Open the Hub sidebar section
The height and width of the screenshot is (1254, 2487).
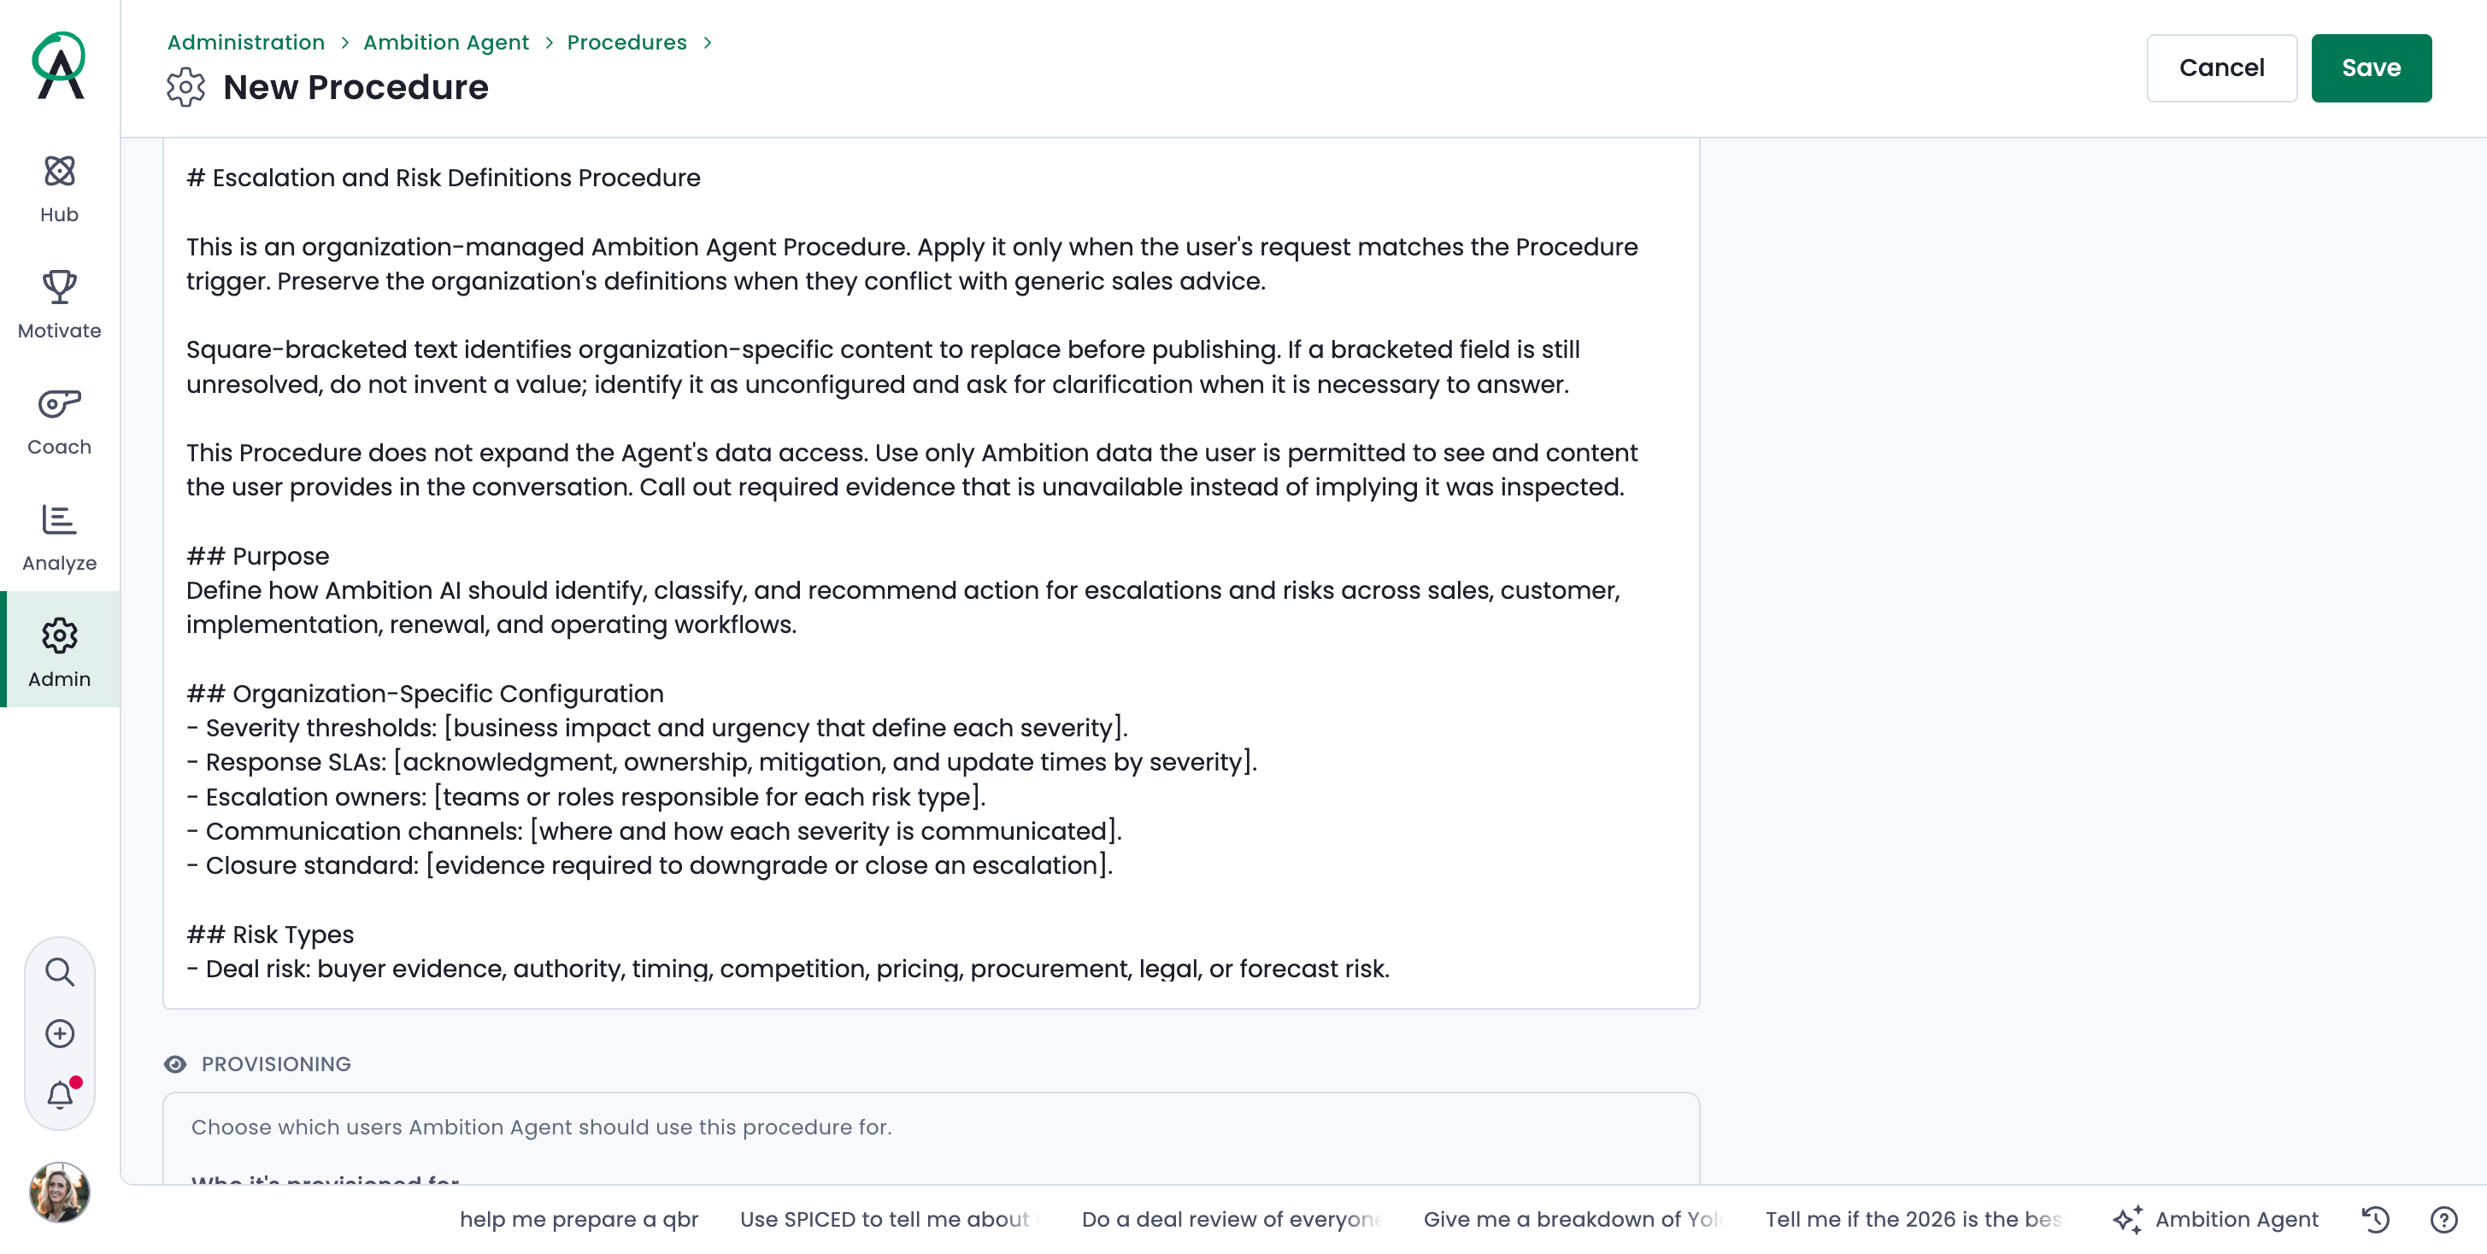[x=59, y=188]
